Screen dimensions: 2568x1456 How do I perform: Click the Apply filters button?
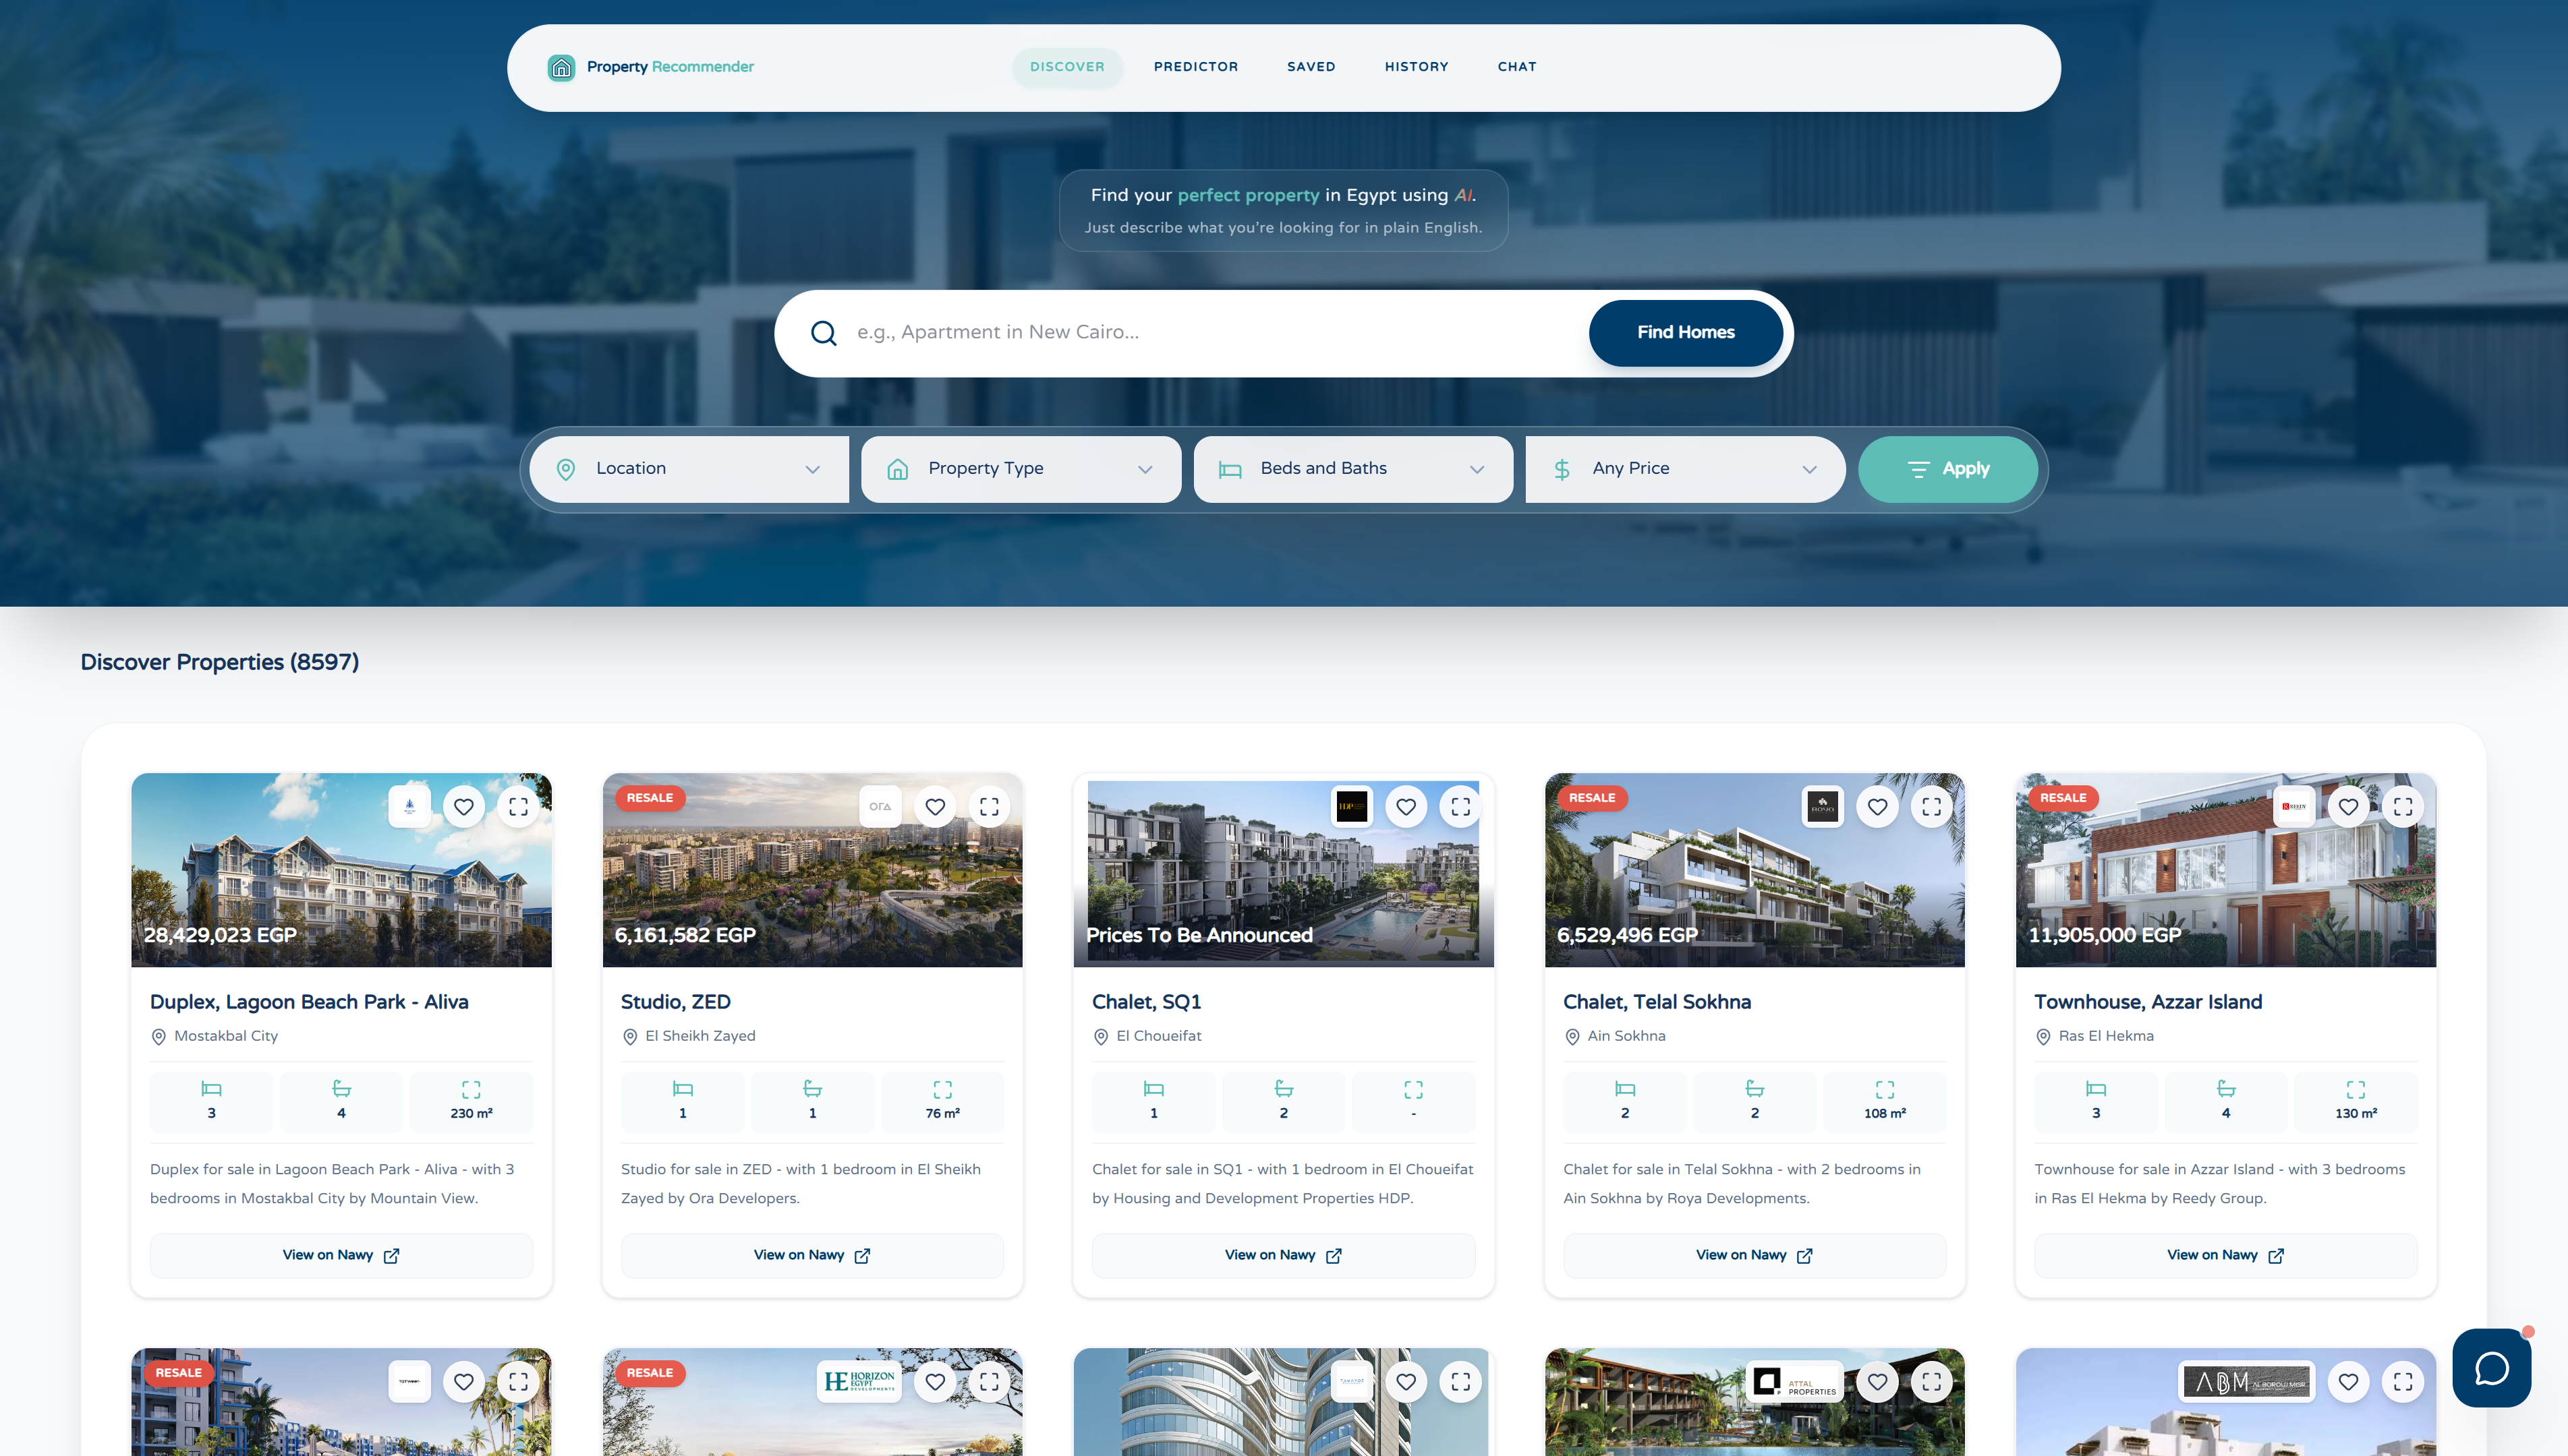click(x=1947, y=469)
